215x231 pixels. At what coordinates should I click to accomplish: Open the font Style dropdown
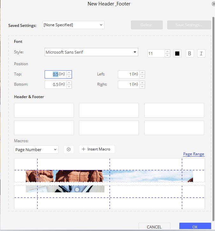[91, 52]
